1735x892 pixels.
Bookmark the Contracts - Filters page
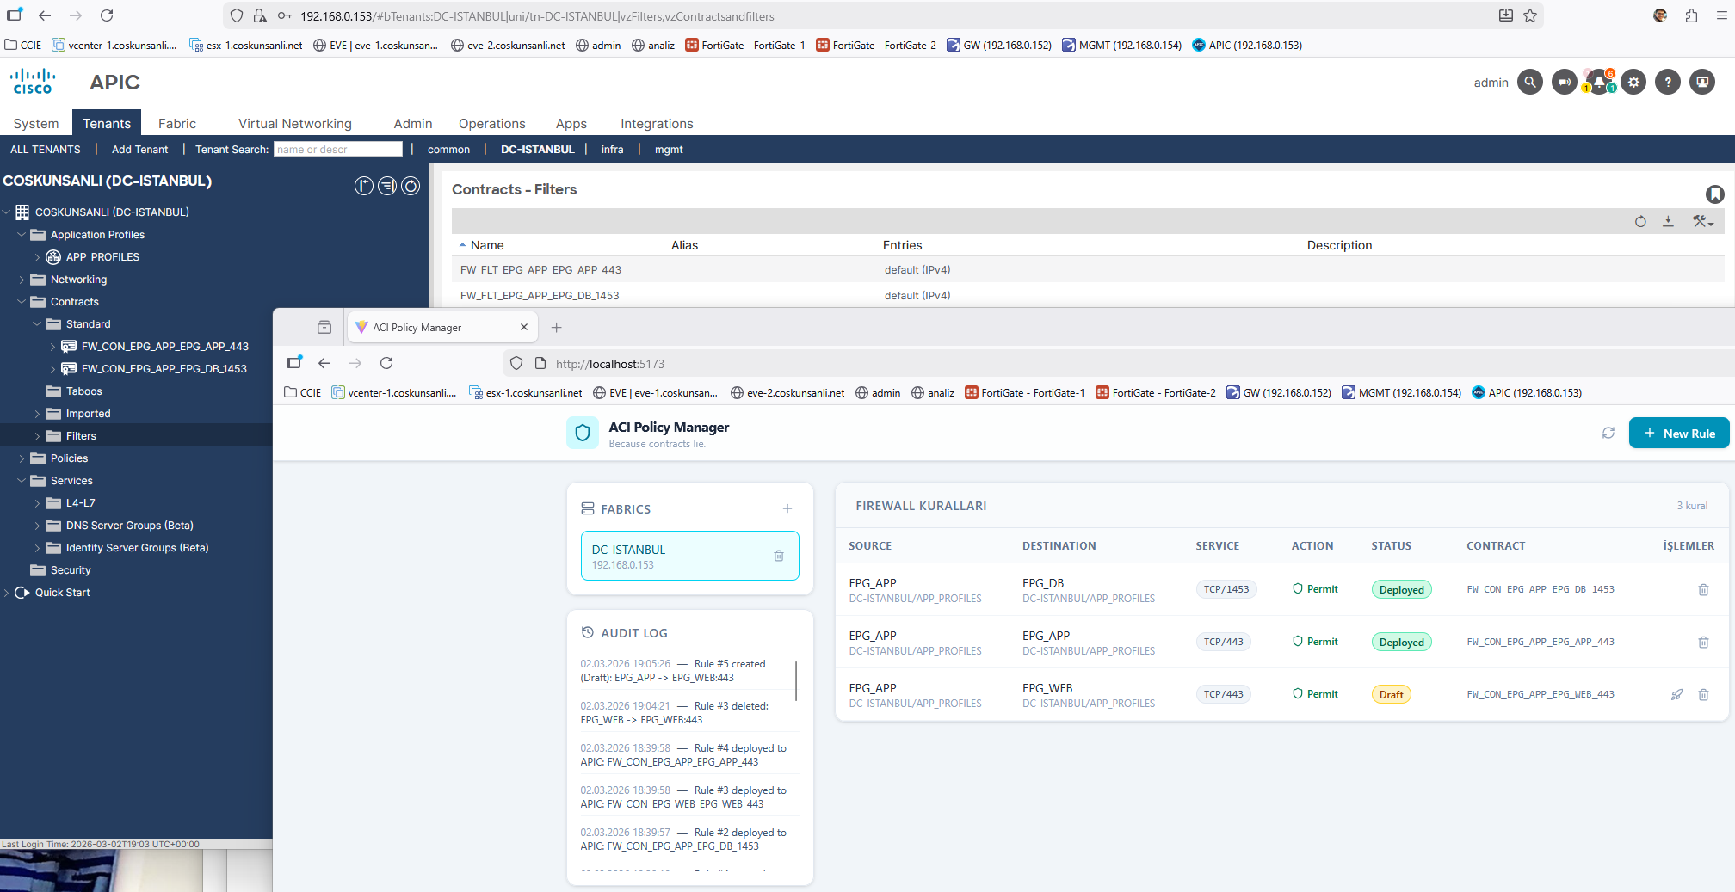click(x=1714, y=194)
